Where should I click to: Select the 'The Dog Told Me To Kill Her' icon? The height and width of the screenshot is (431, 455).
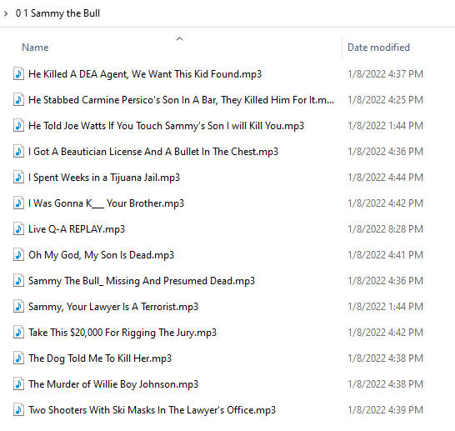pyautogui.click(x=18, y=358)
